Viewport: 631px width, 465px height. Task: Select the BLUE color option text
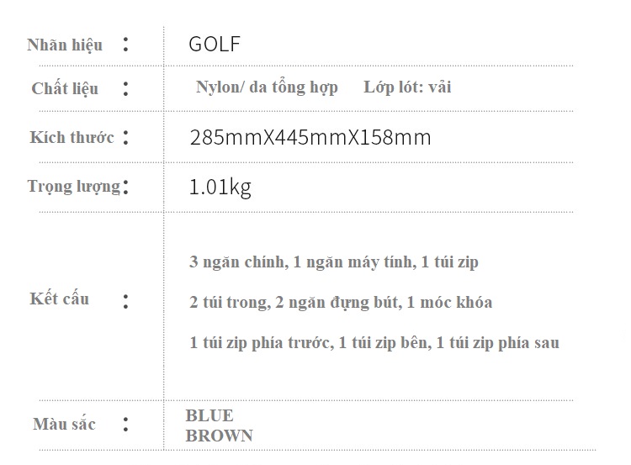tap(209, 415)
